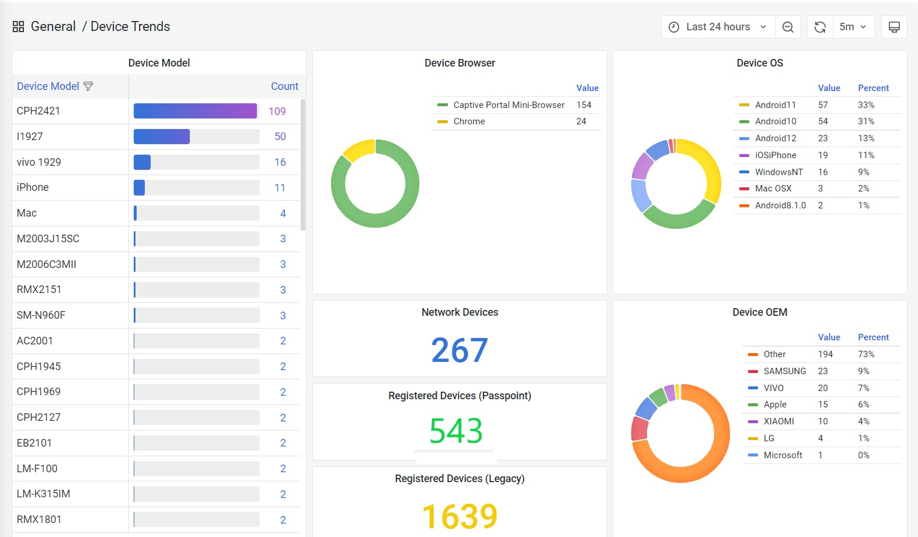
Task: Click the Device OEM donut chart
Action: pos(680,433)
